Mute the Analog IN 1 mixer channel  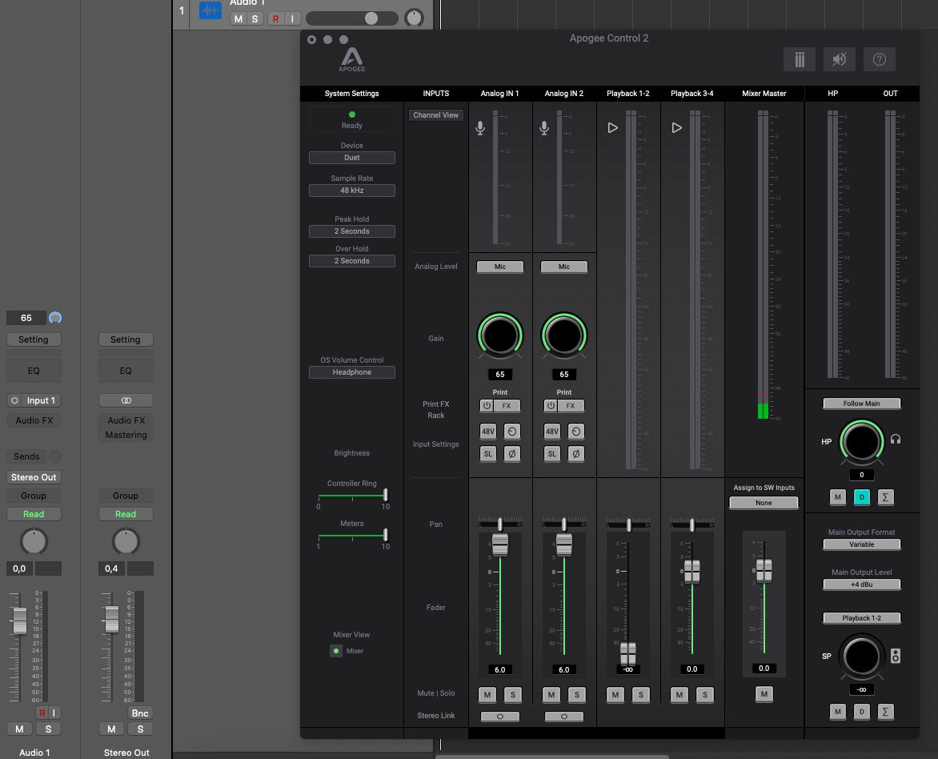click(487, 695)
